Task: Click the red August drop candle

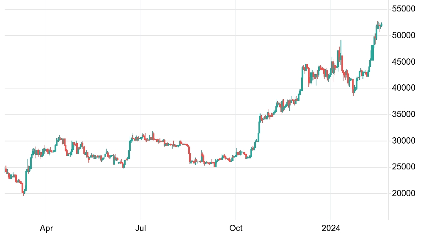Action: (x=190, y=154)
